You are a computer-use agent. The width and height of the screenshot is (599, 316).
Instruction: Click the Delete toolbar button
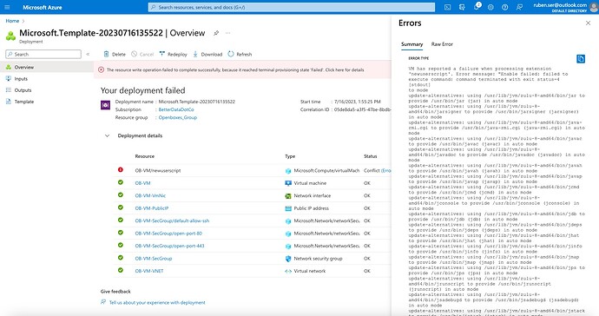[115, 55]
